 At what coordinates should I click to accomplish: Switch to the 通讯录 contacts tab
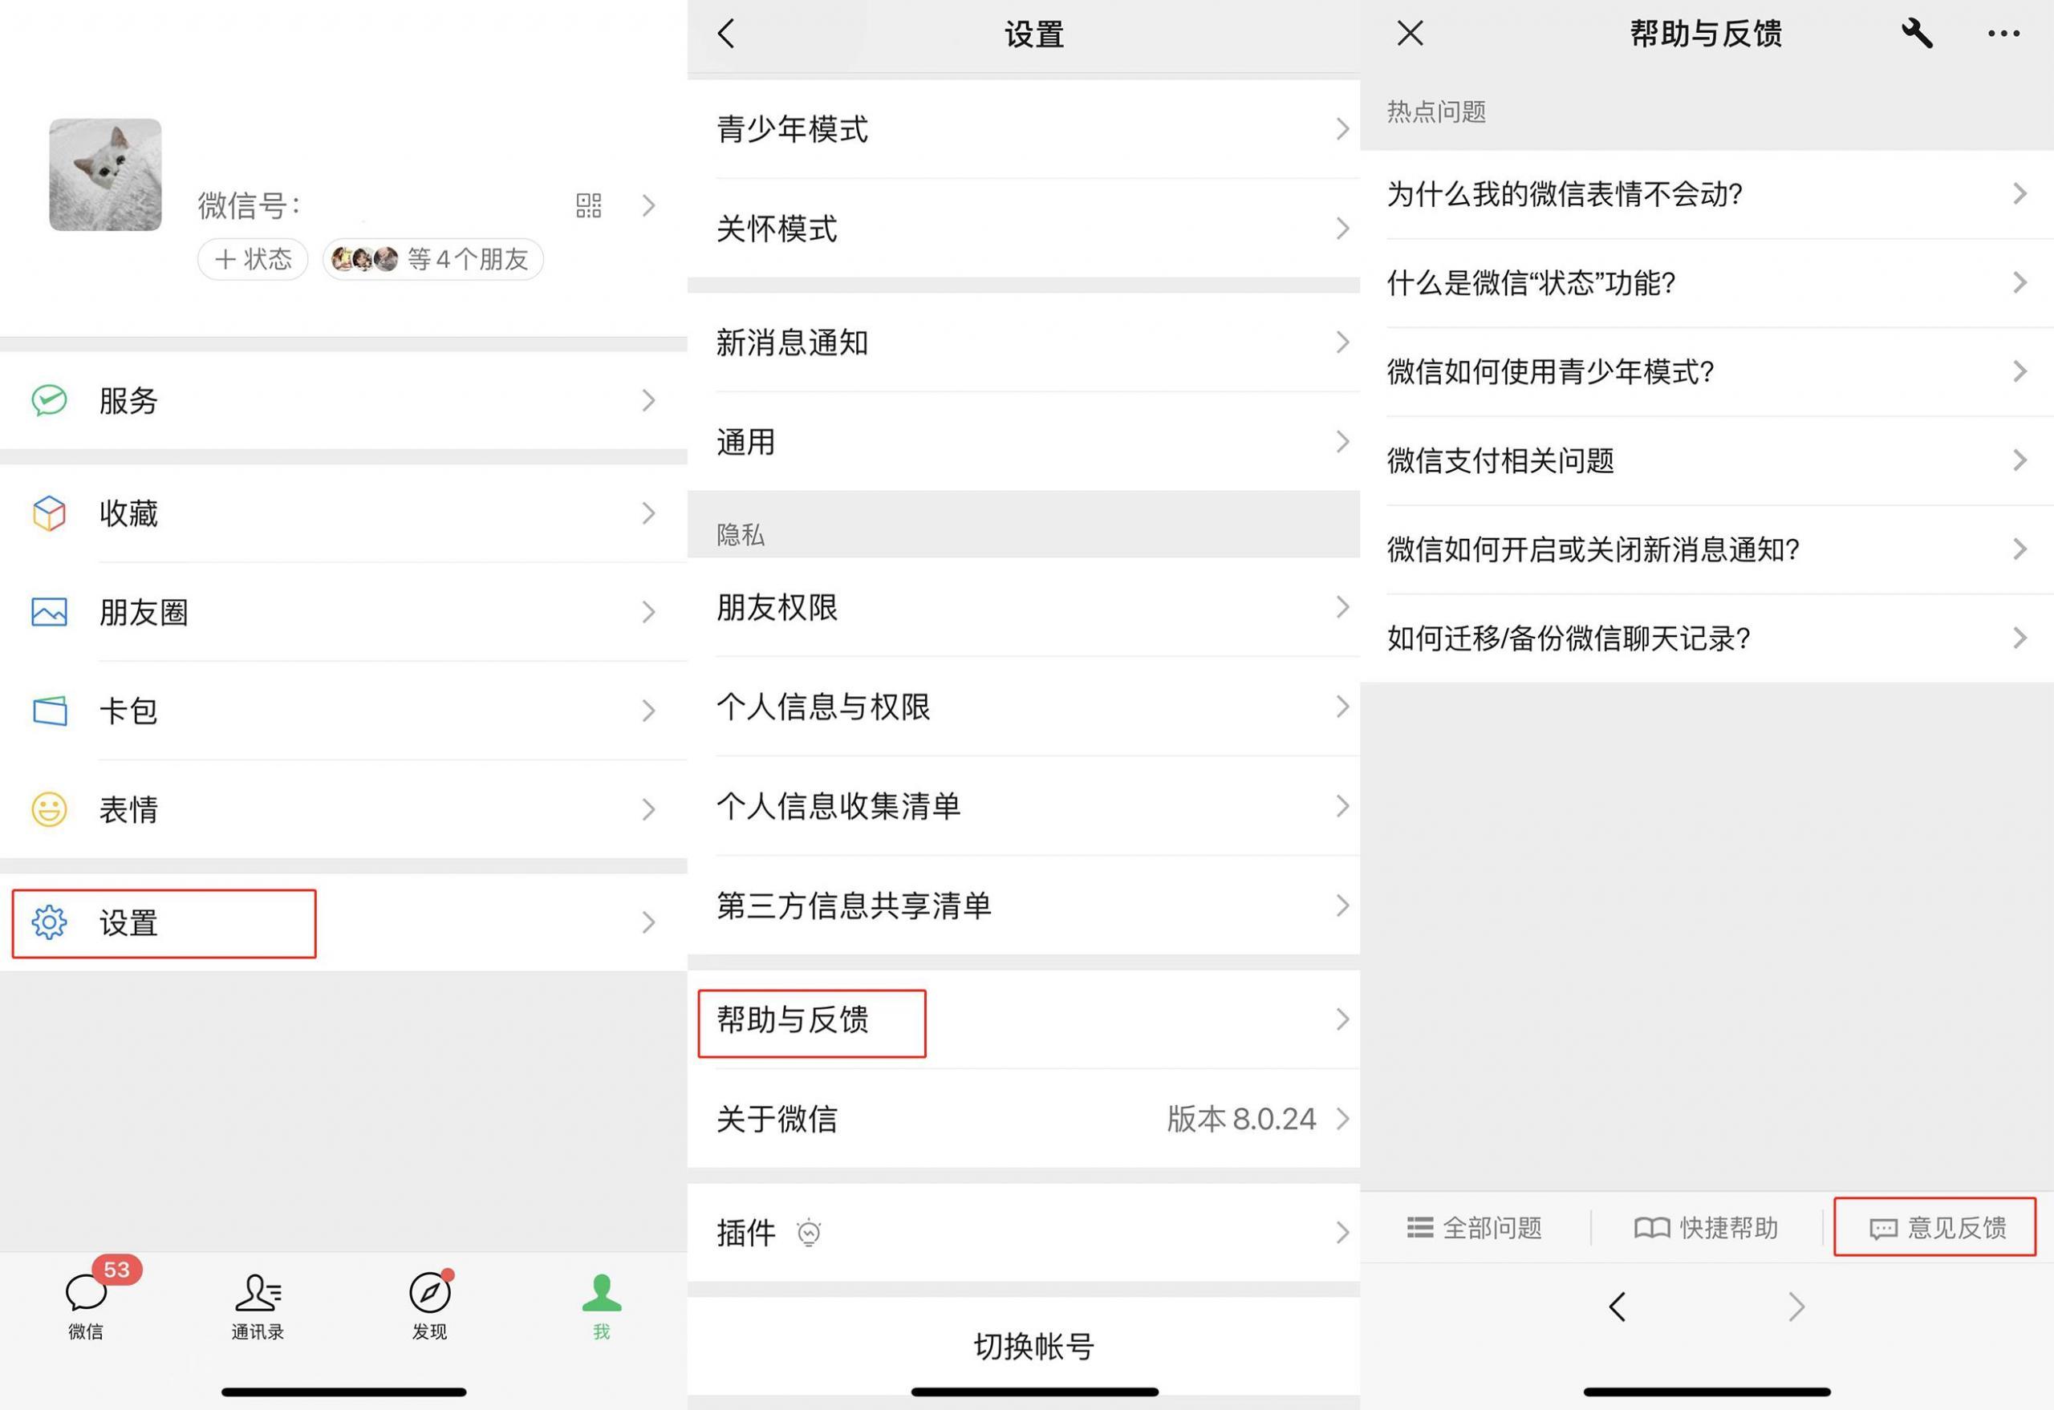(x=258, y=1307)
